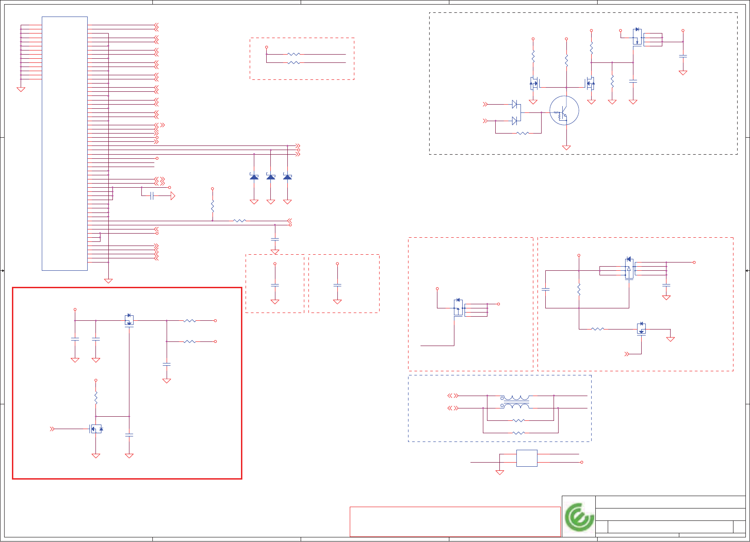Select the upper bidirectional port beside the choke

coord(453,396)
